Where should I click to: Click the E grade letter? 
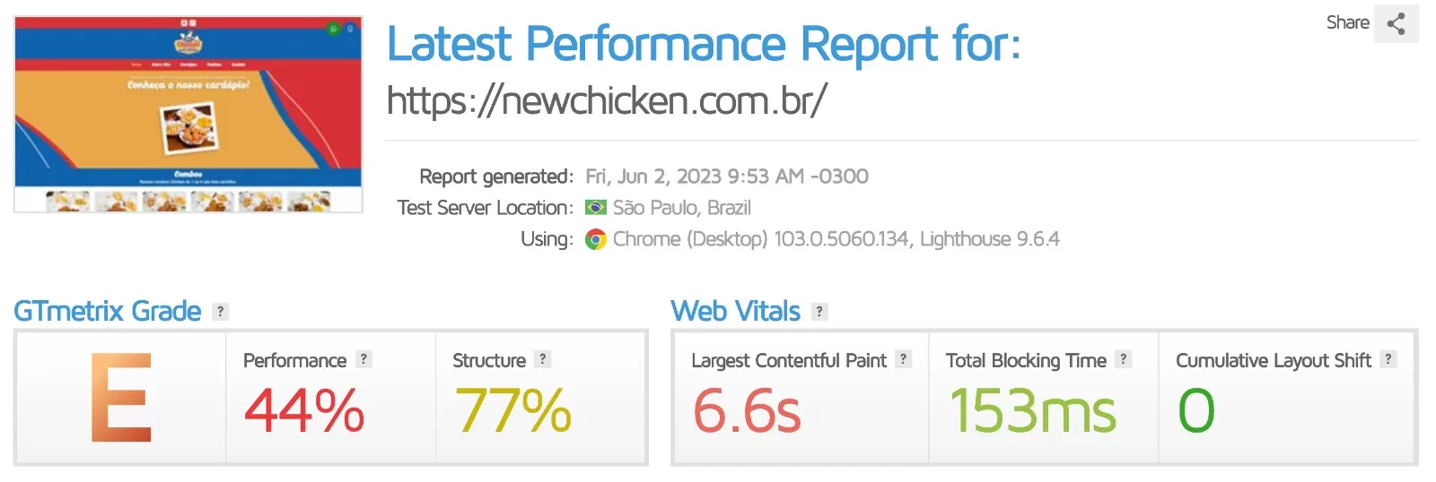[x=121, y=398]
